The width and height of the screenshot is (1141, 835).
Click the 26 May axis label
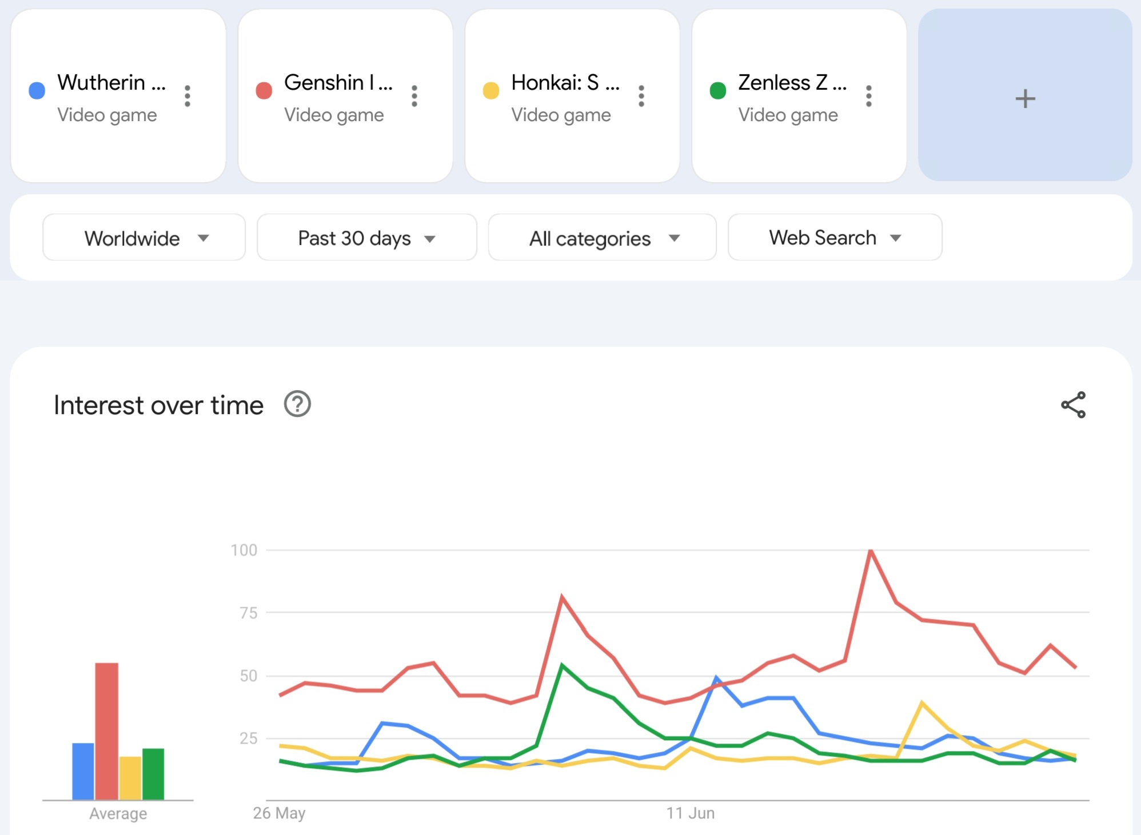click(279, 813)
